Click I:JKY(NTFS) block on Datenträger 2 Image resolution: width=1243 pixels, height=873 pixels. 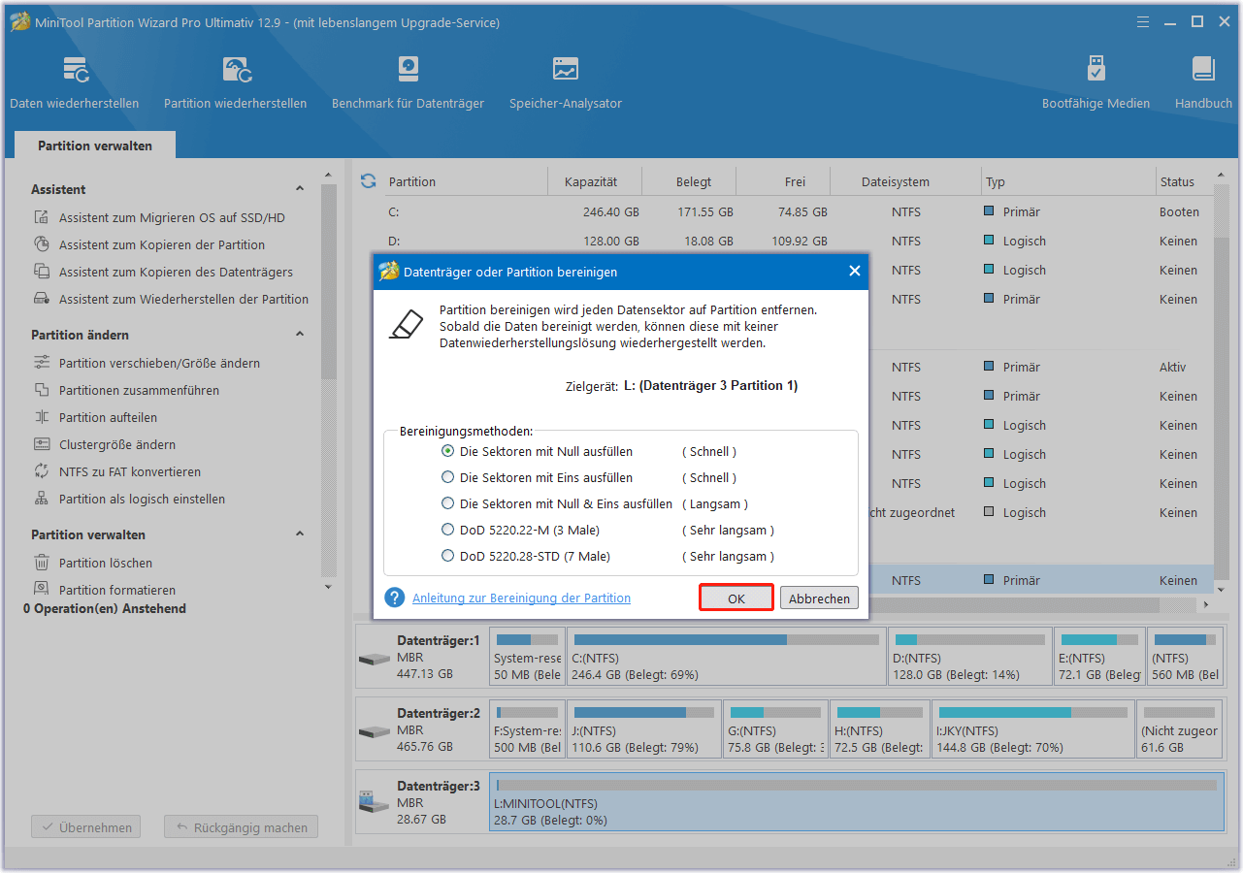click(x=1032, y=729)
